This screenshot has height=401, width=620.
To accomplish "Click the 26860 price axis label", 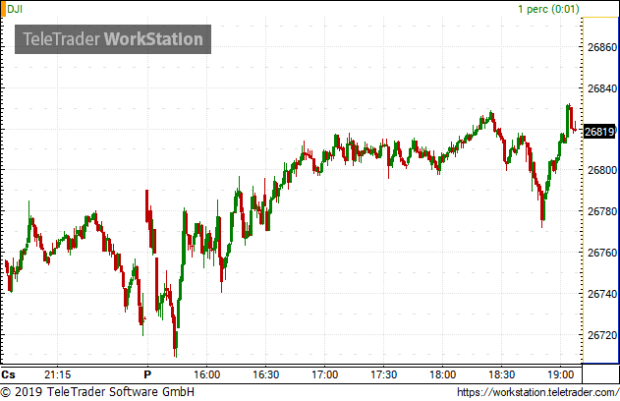I will pyautogui.click(x=602, y=47).
